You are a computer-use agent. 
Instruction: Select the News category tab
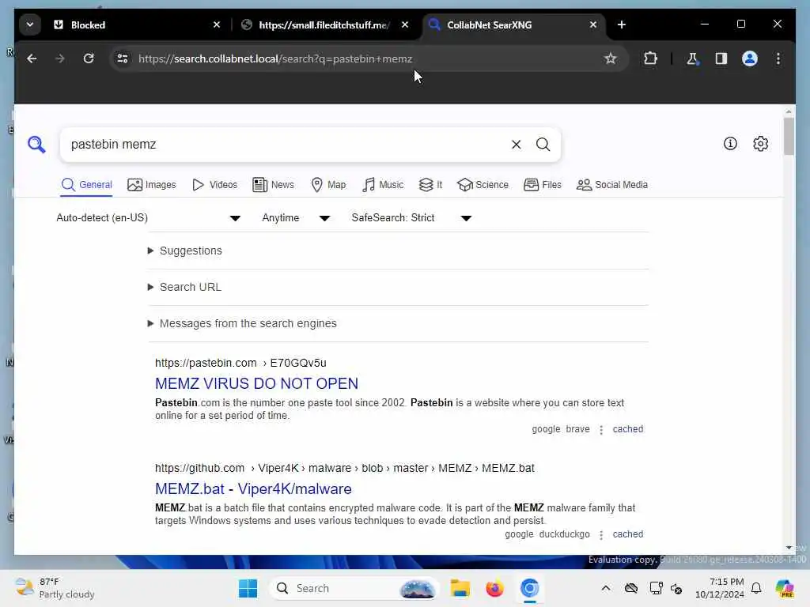(x=273, y=185)
